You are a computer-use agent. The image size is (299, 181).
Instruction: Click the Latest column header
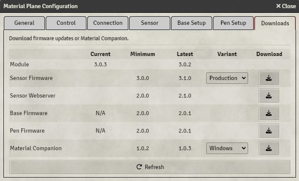pyautogui.click(x=185, y=54)
